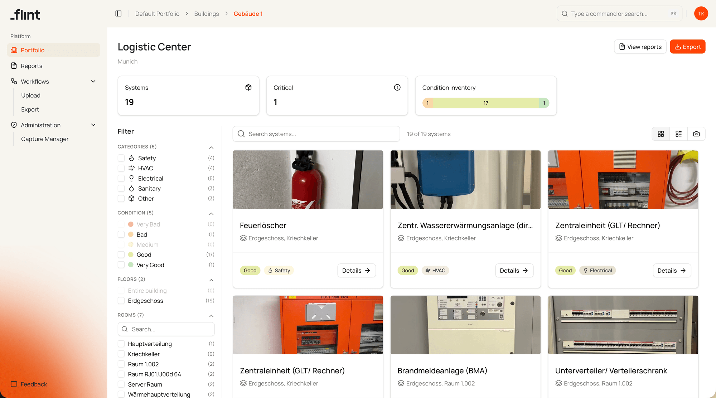Collapse the Condition filter section
716x398 pixels.
[x=211, y=214]
